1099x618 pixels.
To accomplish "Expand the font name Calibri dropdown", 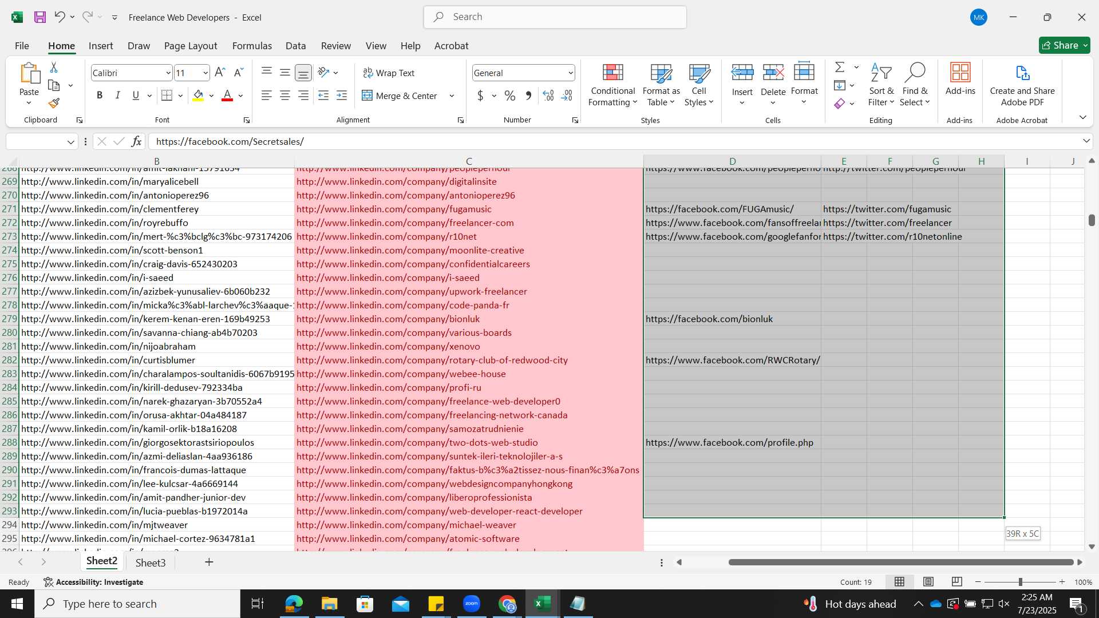I will 168,73.
